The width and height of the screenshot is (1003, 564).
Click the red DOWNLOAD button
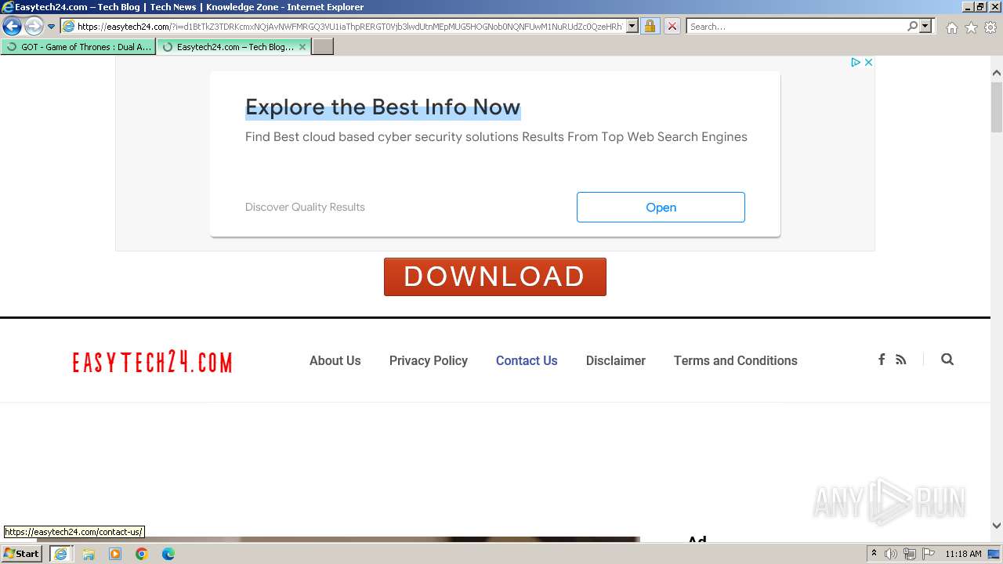[495, 277]
